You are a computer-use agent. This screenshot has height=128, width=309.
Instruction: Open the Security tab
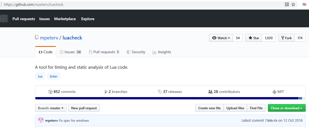[136, 52]
